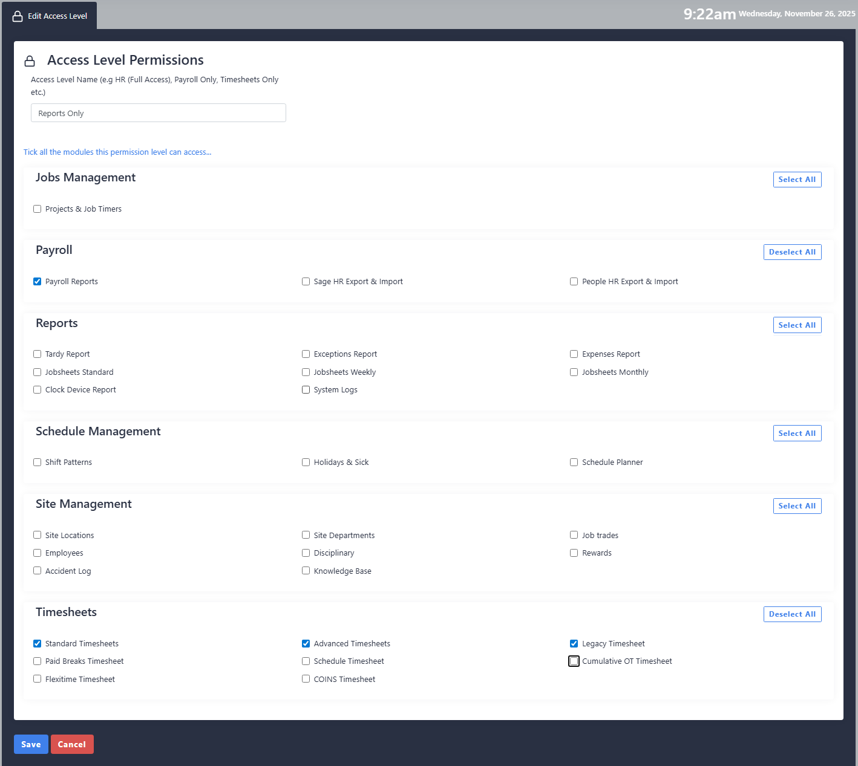Select All in Jobs Management section
The width and height of the screenshot is (858, 766).
click(797, 180)
